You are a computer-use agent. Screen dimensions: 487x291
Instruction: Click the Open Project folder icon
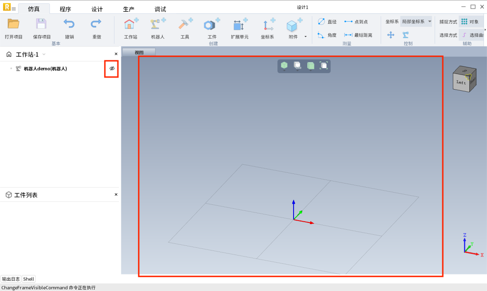[13, 25]
